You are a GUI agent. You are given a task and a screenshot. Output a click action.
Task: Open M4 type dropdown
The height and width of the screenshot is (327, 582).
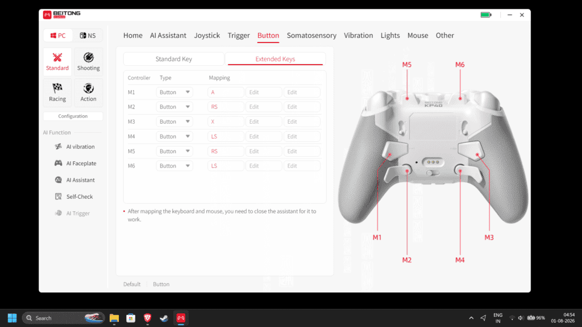click(174, 136)
